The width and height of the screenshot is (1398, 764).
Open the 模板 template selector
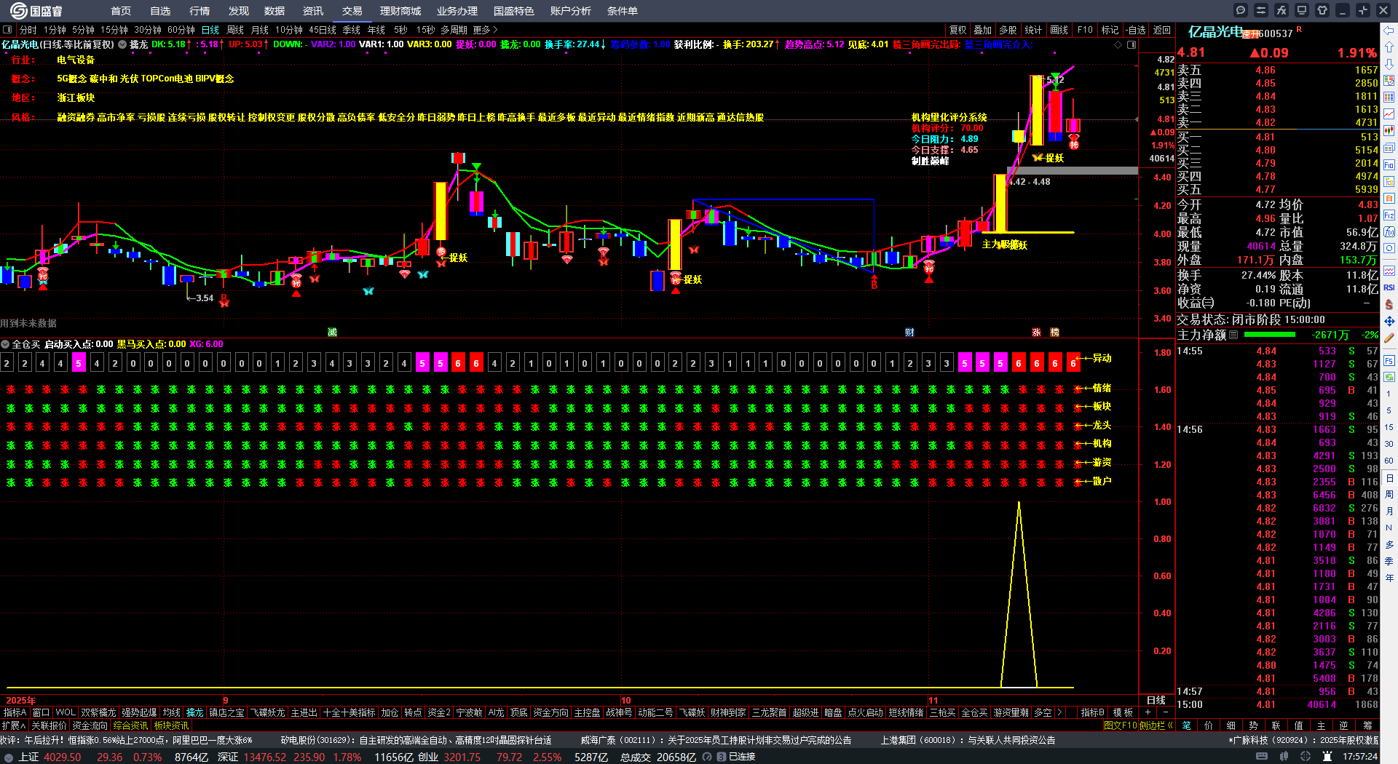pos(1123,712)
